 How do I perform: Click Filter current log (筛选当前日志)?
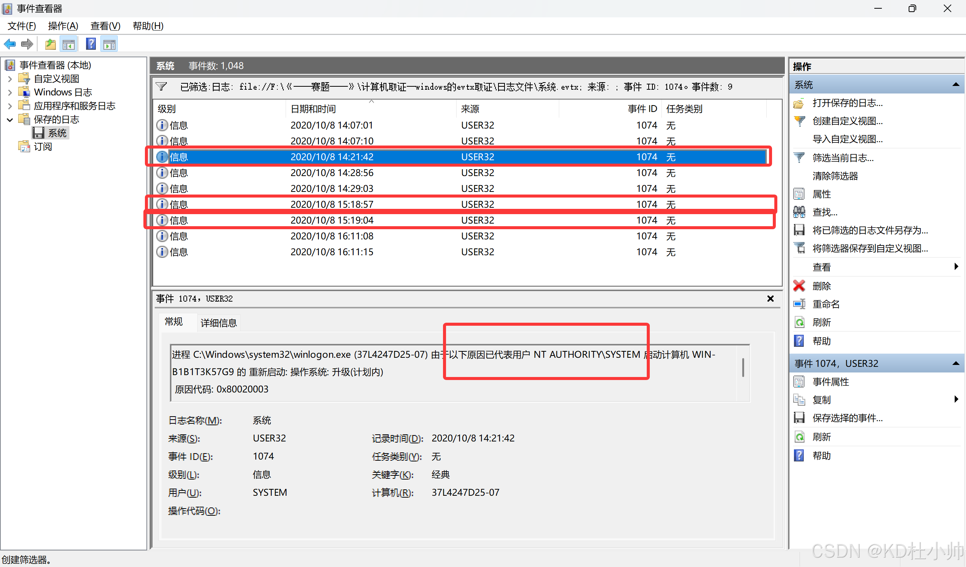click(843, 158)
